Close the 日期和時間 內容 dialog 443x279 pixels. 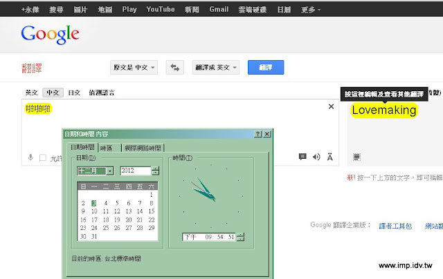267,134
